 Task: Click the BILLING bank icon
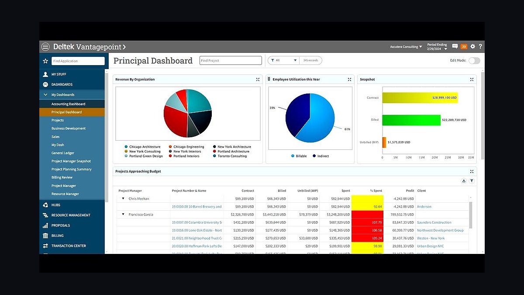[45, 236]
